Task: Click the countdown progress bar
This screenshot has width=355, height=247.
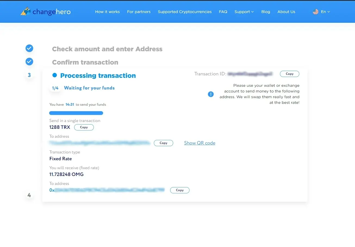Action: tap(76, 113)
